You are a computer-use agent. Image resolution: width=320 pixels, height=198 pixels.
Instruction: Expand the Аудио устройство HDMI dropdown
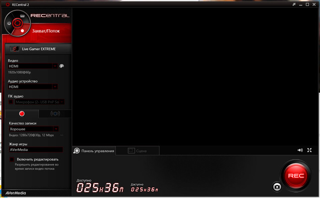55,87
